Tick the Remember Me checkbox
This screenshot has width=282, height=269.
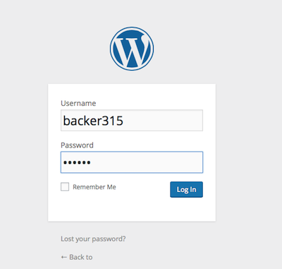65,186
